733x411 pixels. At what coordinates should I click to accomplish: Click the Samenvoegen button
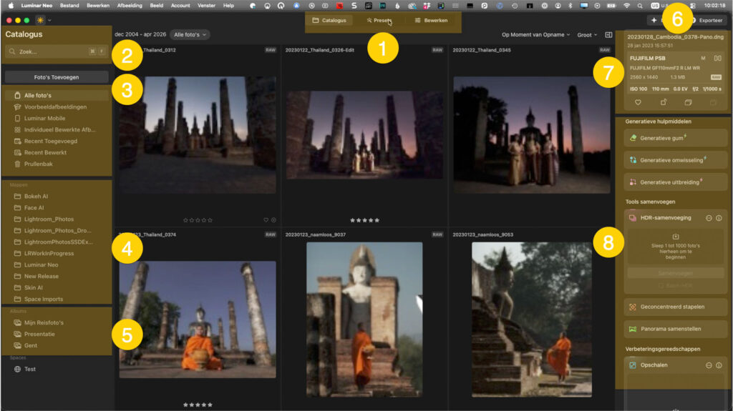pyautogui.click(x=676, y=273)
